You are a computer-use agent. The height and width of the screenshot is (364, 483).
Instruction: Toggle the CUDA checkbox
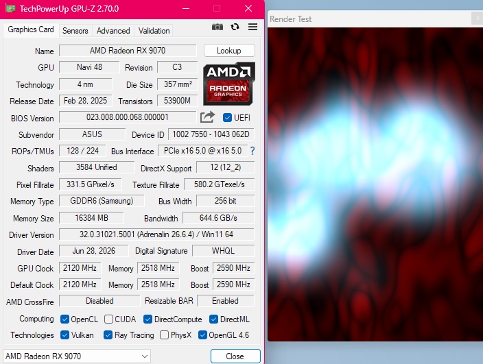[108, 319]
